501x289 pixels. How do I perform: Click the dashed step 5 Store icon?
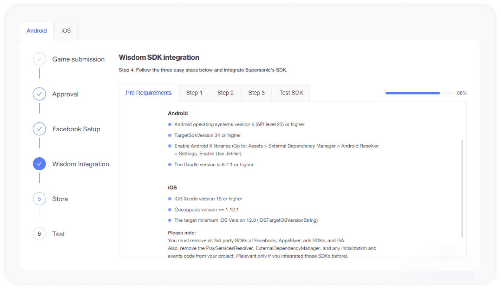coord(39,198)
